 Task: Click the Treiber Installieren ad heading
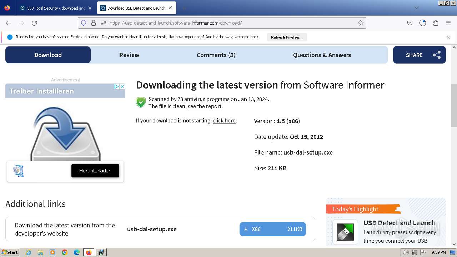pyautogui.click(x=41, y=91)
